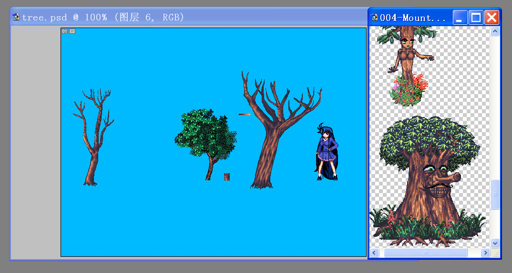Close the 004-Mount window
This screenshot has width=512, height=273.
(492, 17)
